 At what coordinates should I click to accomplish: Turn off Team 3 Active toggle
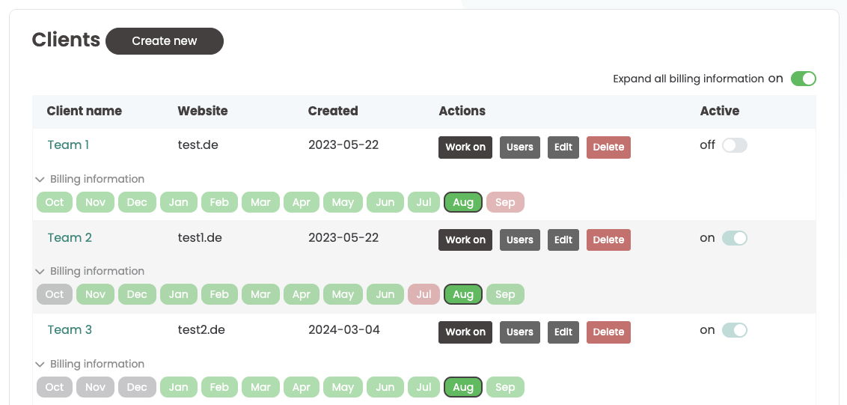tap(734, 330)
